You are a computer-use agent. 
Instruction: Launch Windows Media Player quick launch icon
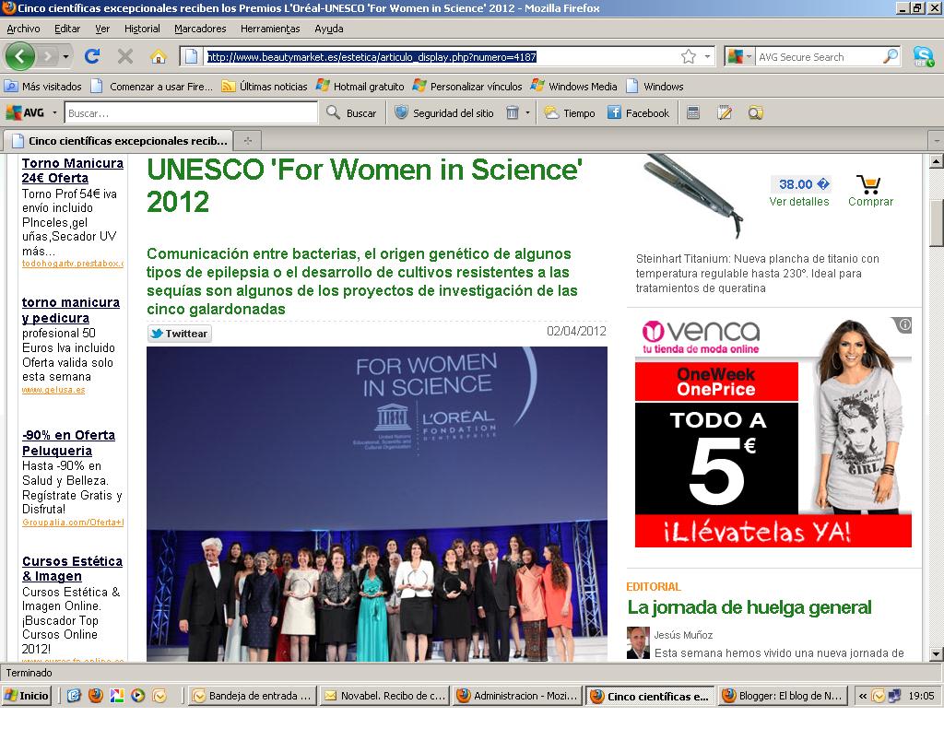coord(138,696)
